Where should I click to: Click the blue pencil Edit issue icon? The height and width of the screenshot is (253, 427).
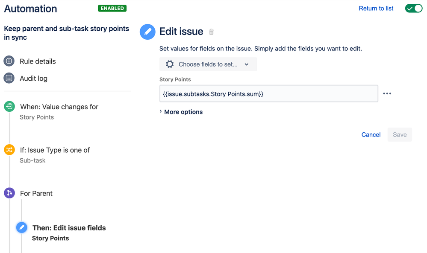pos(147,32)
